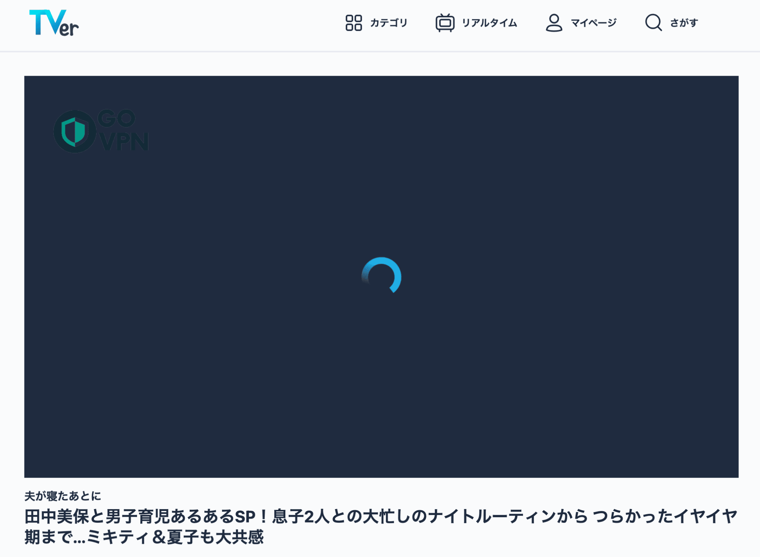760x557 pixels.
Task: Click the リアルタイム television icon
Action: 445,22
